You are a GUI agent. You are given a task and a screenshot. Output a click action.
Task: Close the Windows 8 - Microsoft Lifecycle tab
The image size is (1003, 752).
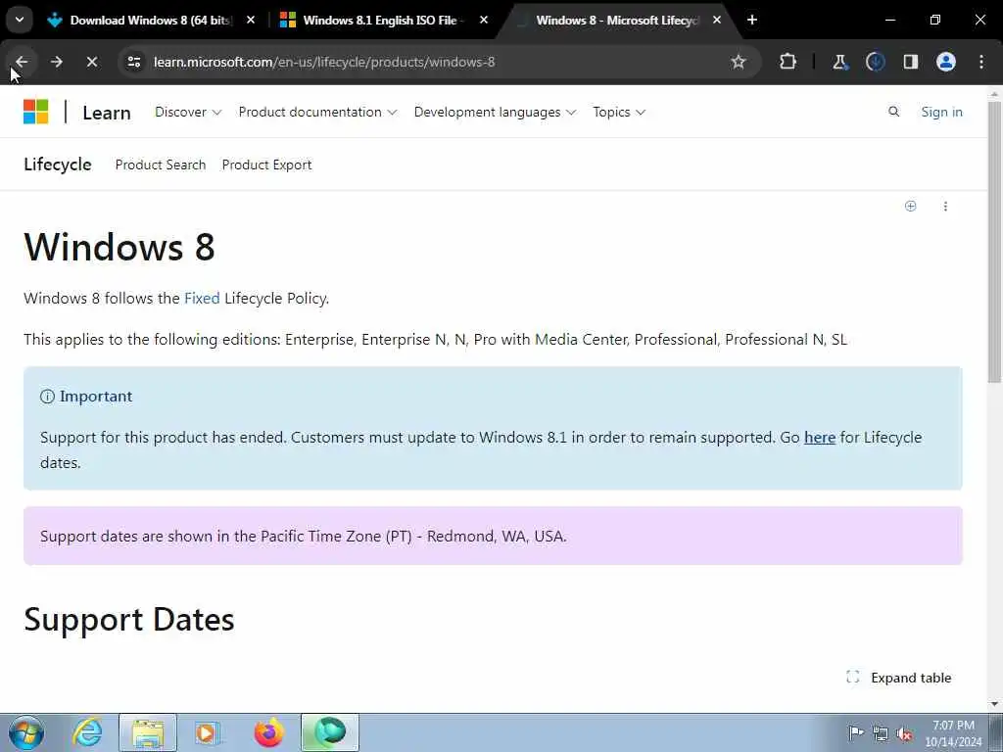pos(717,20)
